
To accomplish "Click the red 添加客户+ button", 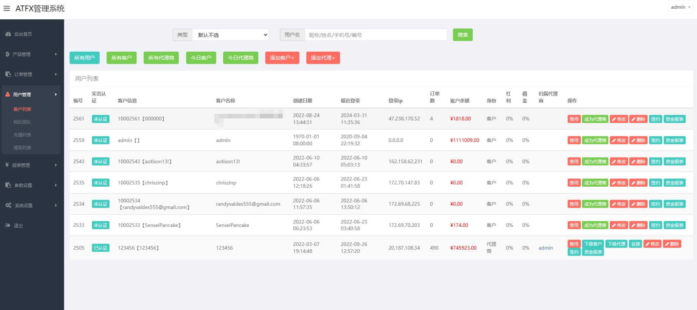I will (x=282, y=58).
